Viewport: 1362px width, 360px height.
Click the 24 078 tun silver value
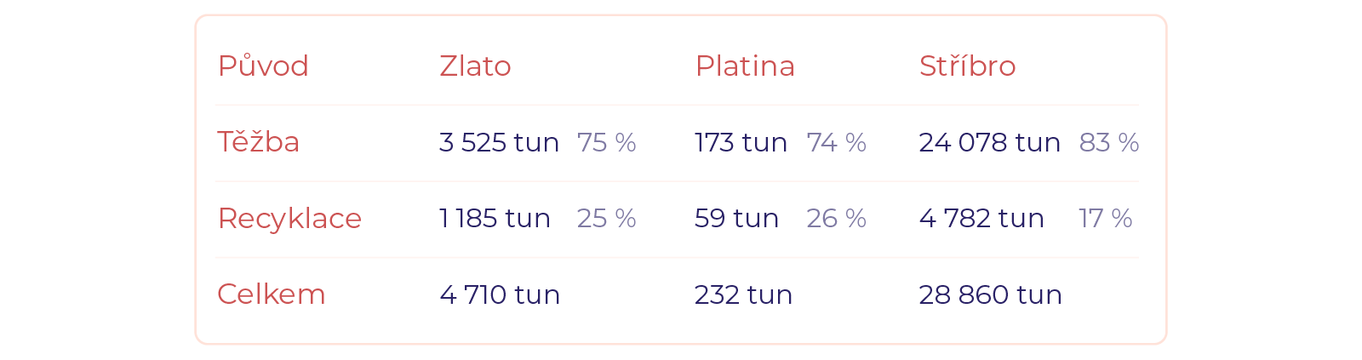point(989,142)
